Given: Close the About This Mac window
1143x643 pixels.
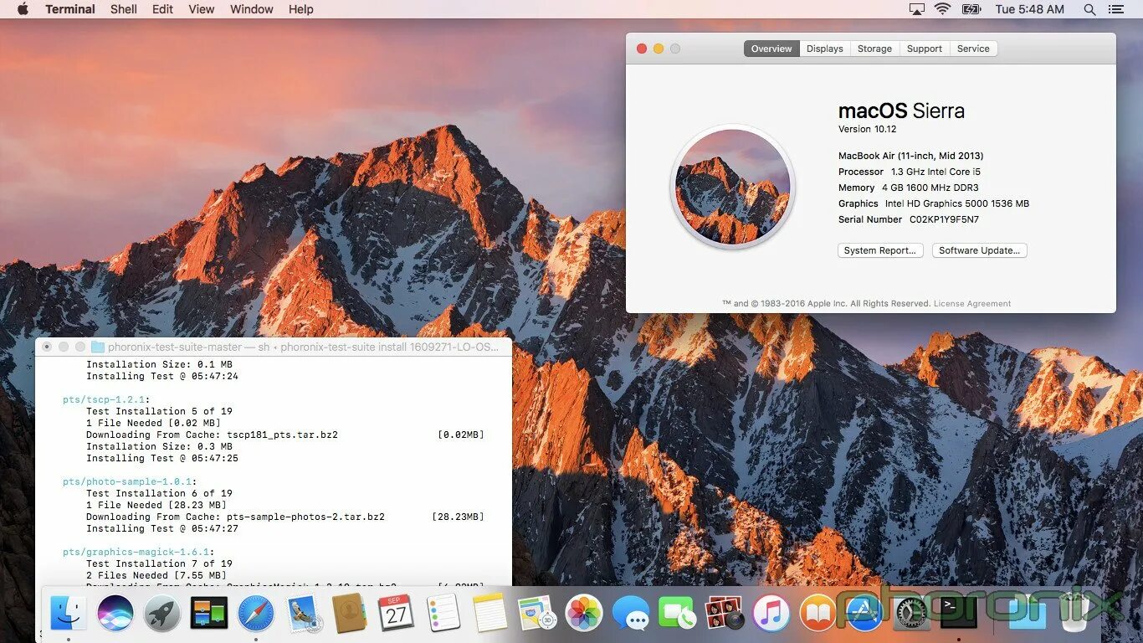Looking at the screenshot, I should (642, 49).
